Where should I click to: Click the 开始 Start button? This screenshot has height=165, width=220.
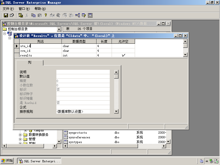click(x=7, y=161)
